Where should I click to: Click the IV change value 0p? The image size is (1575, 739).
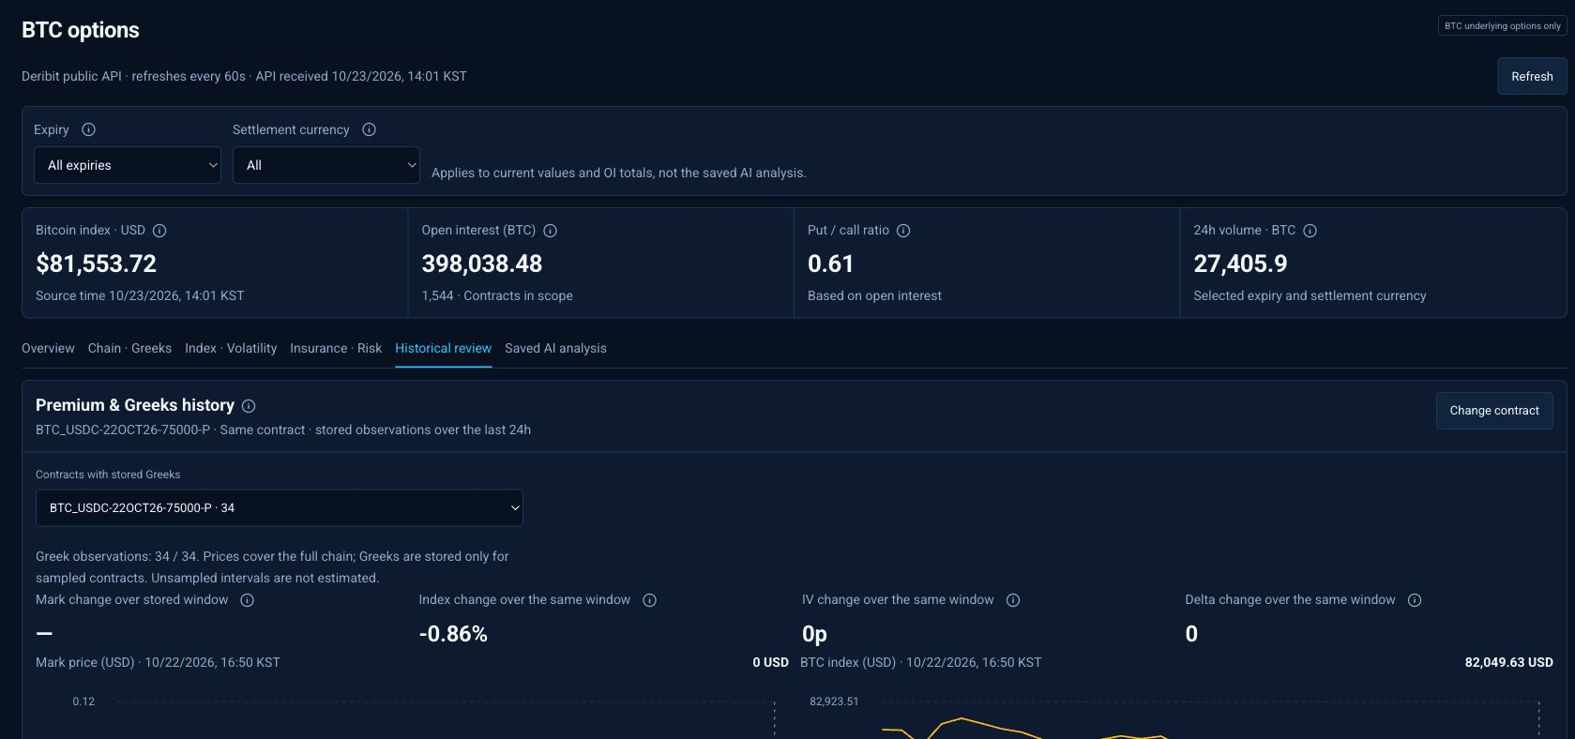(814, 634)
